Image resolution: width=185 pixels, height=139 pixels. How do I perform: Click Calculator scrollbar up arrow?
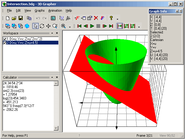click(56, 83)
